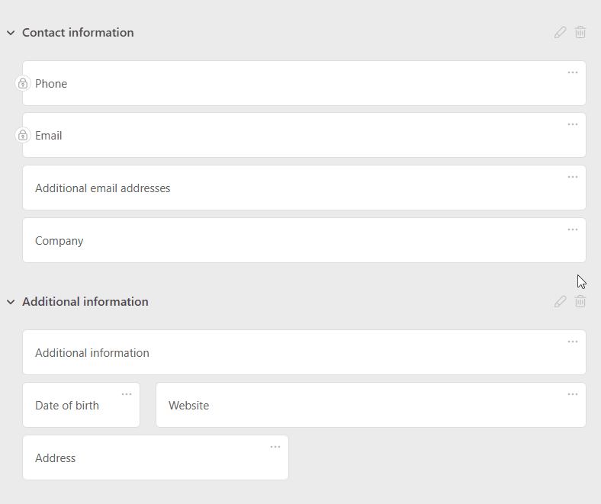The height and width of the screenshot is (504, 601).
Task: Edit the Contact information section with pencil icon
Action: (x=561, y=33)
